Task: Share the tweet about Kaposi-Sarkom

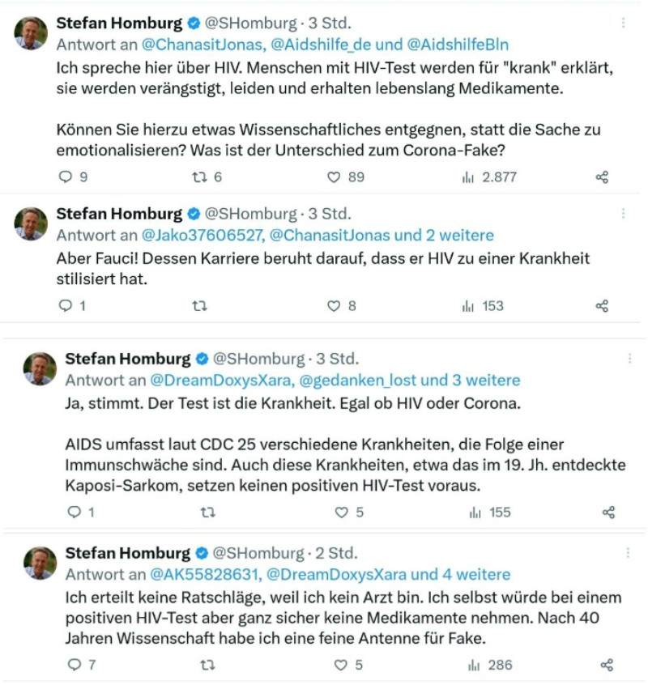Action: (608, 512)
